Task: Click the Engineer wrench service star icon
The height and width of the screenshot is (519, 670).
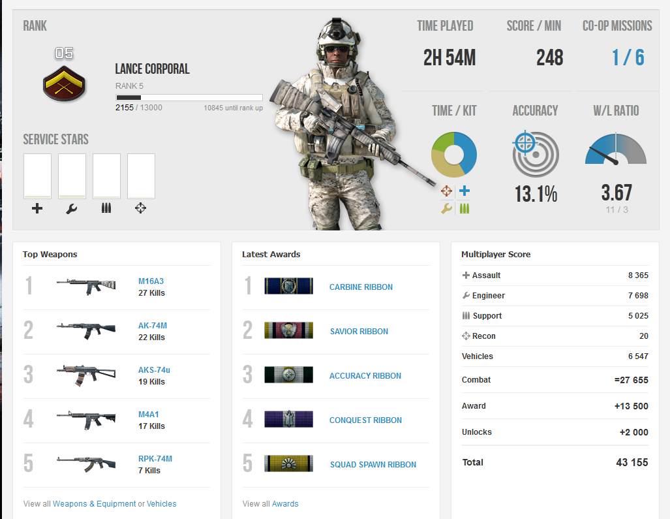Action: coord(71,208)
